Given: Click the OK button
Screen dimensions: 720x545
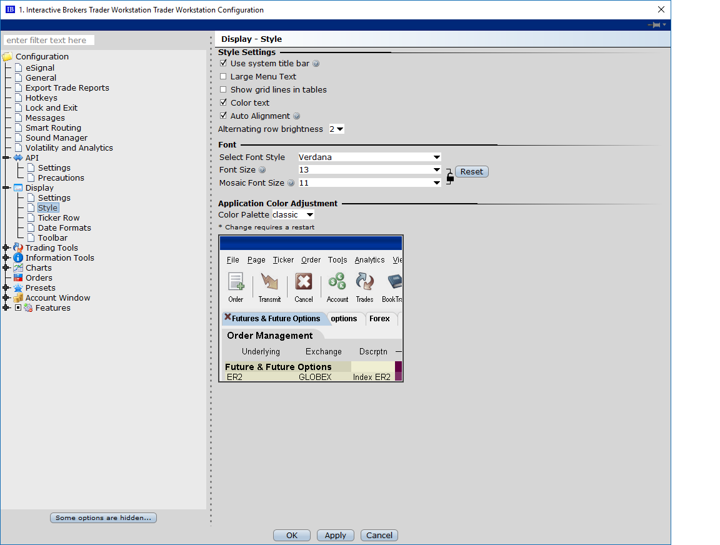Looking at the screenshot, I should (292, 536).
